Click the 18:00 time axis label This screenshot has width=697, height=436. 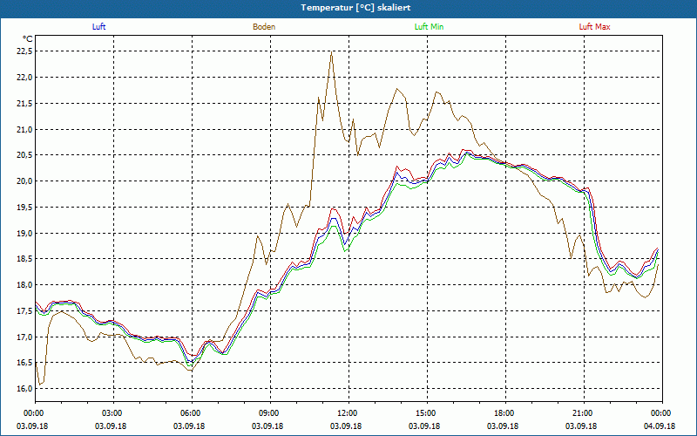pyautogui.click(x=505, y=413)
